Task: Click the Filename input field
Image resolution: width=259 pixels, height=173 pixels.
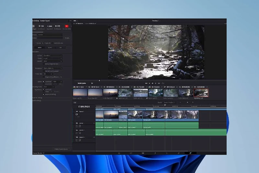Action: pyautogui.click(x=50, y=35)
